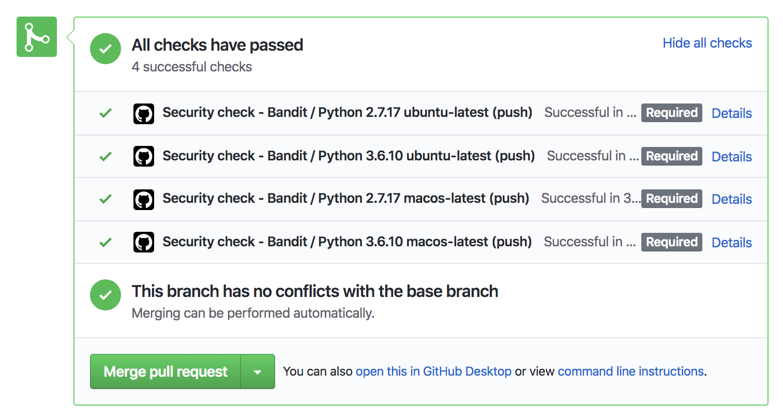Click Required badge on Python 2.7.17 macos-latest row
The width and height of the screenshot is (783, 416).
coord(672,199)
